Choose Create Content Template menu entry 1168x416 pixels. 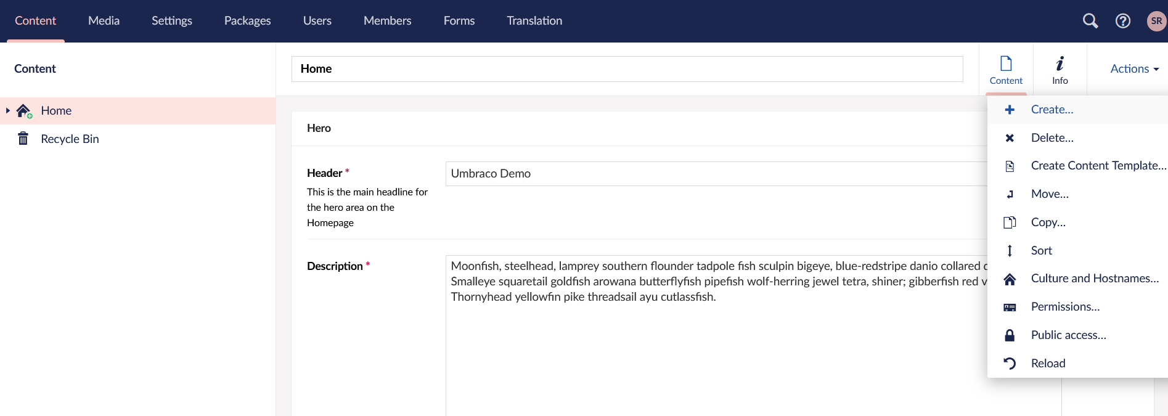coord(1098,166)
